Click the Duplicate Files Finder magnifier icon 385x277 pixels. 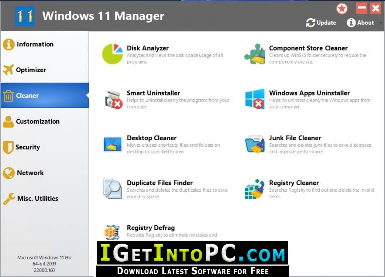click(x=112, y=189)
